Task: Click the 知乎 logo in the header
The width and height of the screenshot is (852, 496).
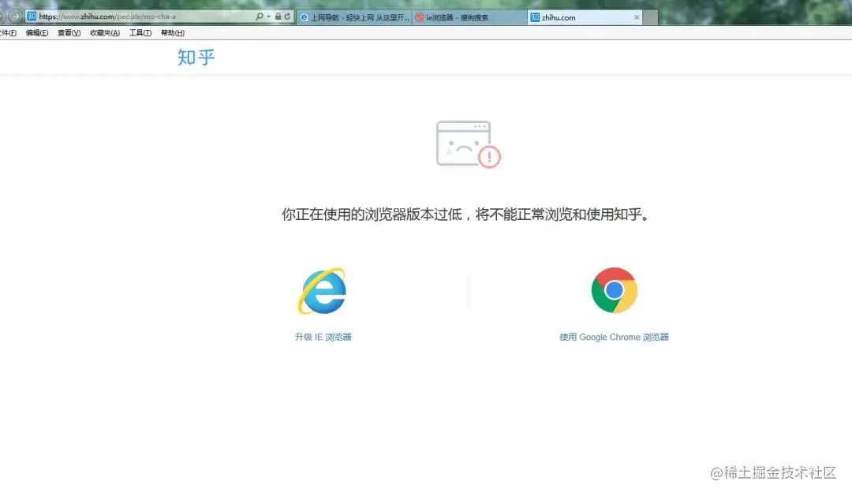Action: [196, 57]
